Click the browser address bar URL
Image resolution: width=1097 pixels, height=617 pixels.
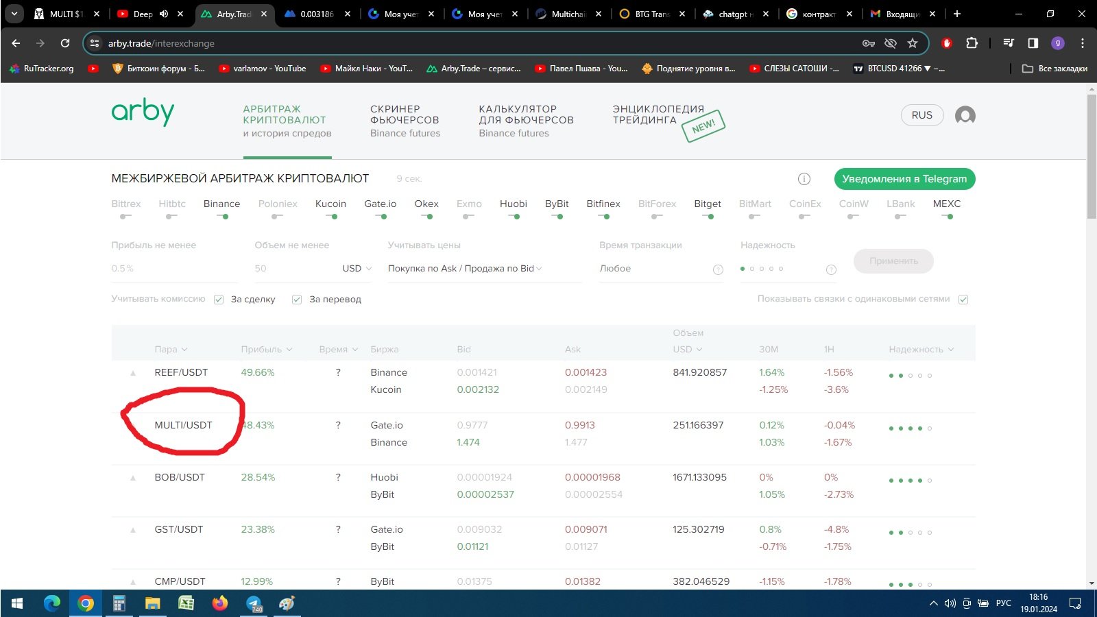(161, 43)
